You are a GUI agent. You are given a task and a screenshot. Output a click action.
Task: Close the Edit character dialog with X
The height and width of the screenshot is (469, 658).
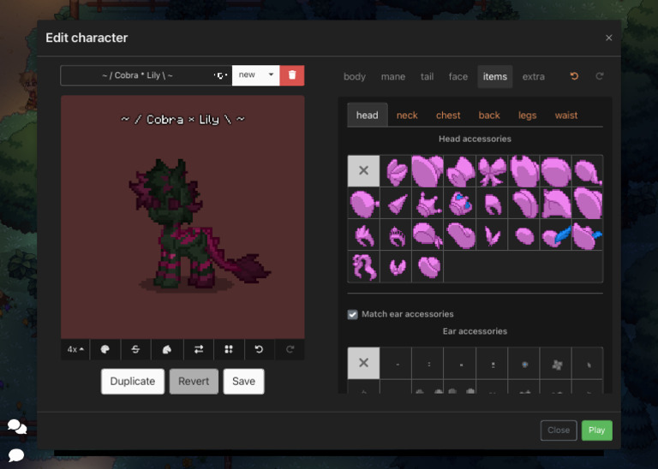tap(609, 38)
